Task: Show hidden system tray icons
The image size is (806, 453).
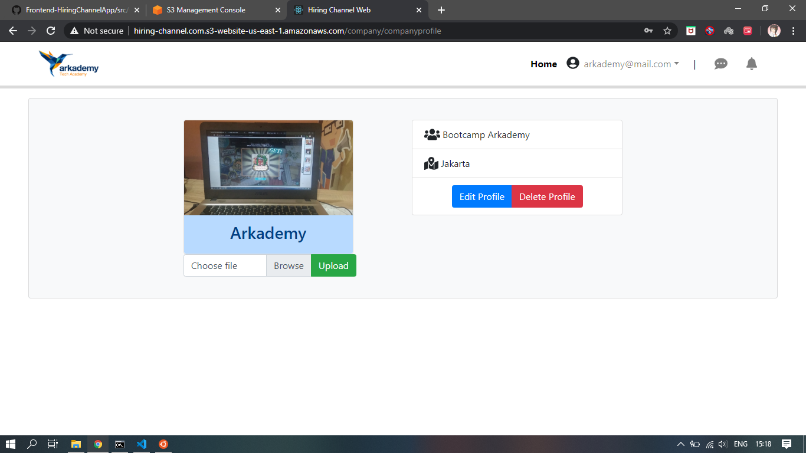Action: tap(680, 444)
